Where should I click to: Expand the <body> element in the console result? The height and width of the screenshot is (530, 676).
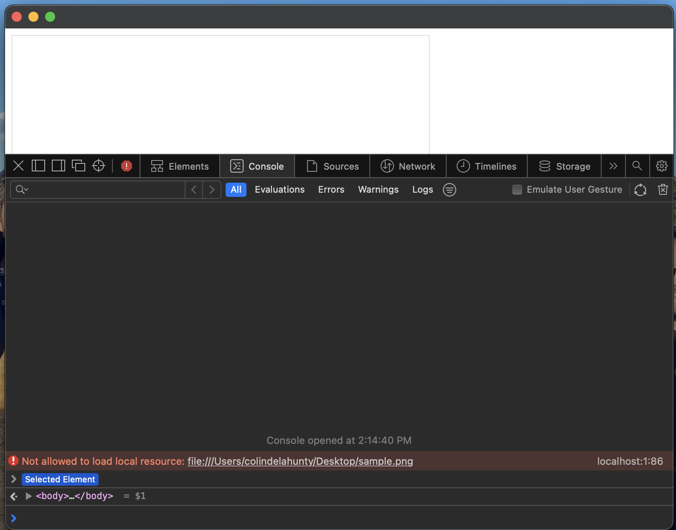point(28,496)
